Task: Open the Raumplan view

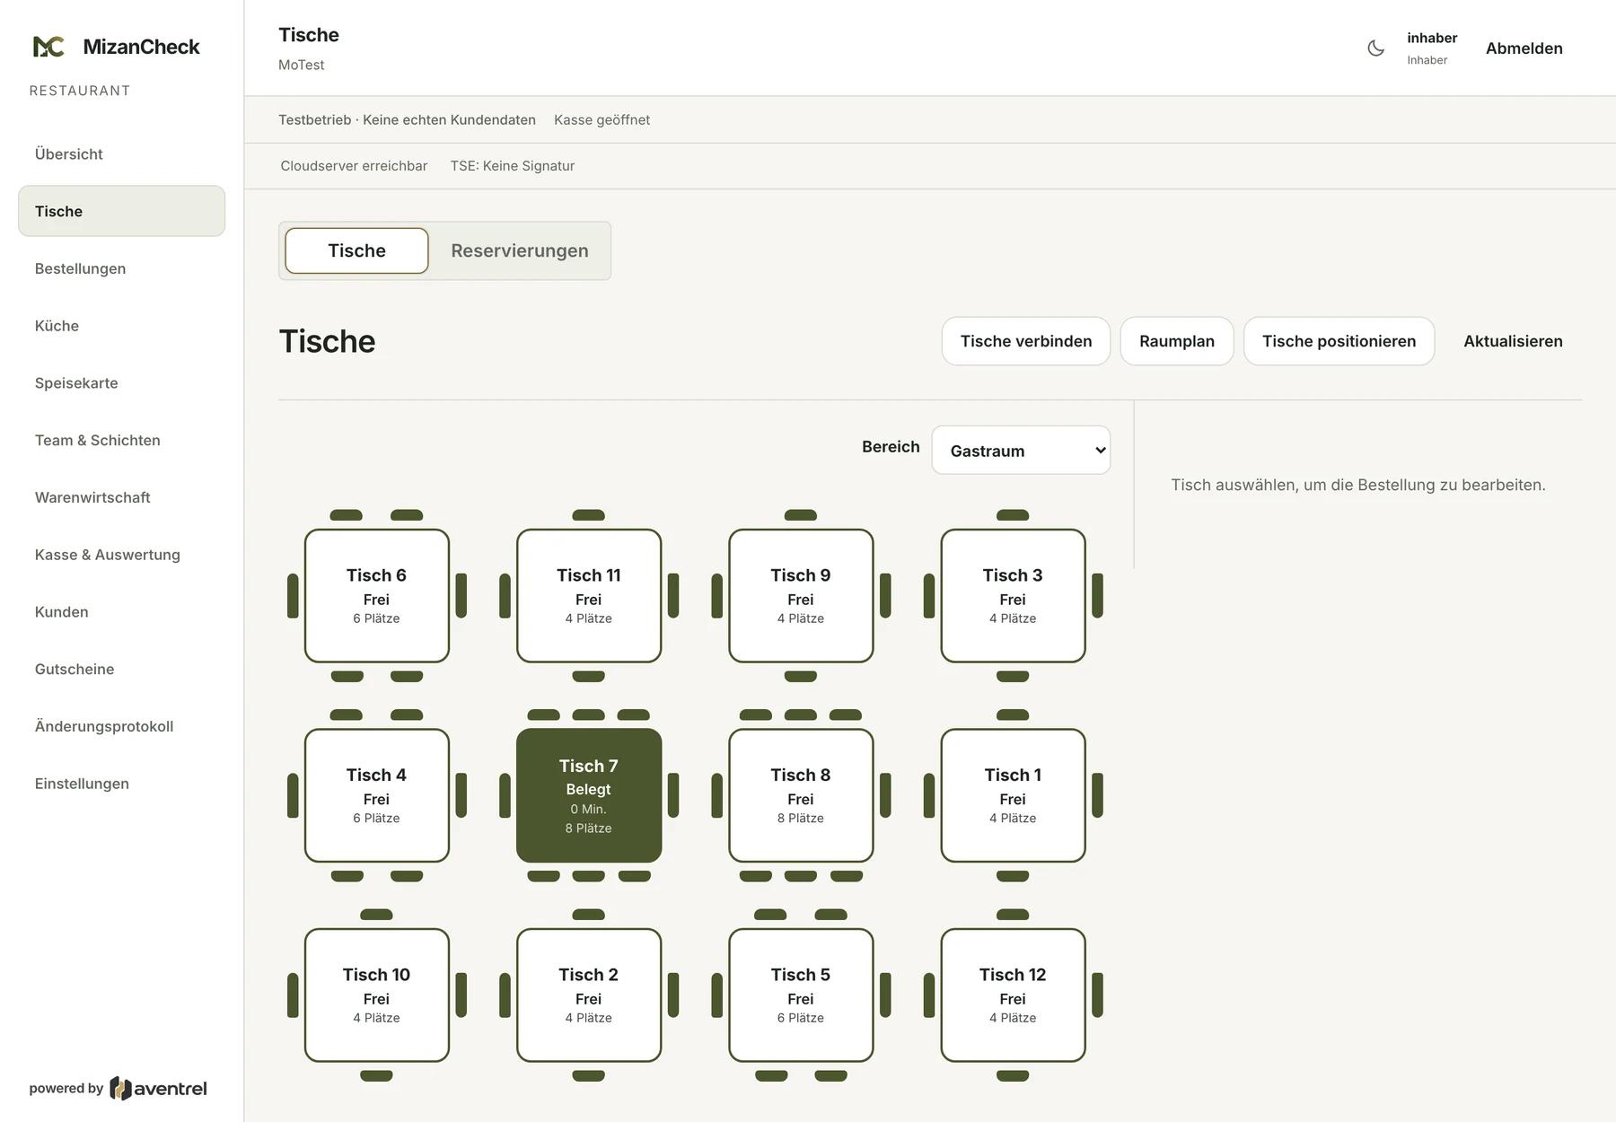Action: (x=1177, y=341)
